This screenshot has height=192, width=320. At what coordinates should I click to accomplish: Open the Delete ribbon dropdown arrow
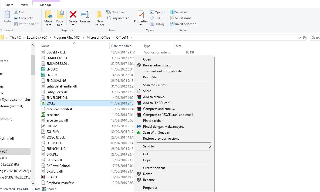point(73,25)
